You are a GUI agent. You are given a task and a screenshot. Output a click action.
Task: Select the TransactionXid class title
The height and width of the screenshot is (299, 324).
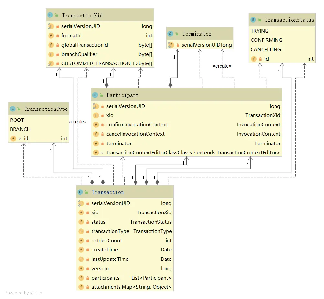(82, 15)
